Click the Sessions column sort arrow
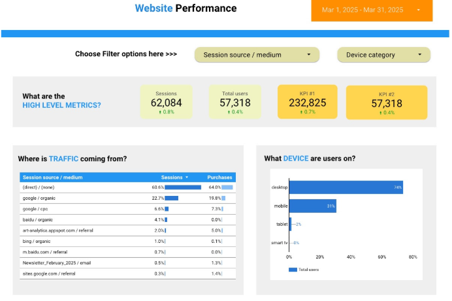Image resolution: width=452 pixels, height=301 pixels. click(187, 177)
